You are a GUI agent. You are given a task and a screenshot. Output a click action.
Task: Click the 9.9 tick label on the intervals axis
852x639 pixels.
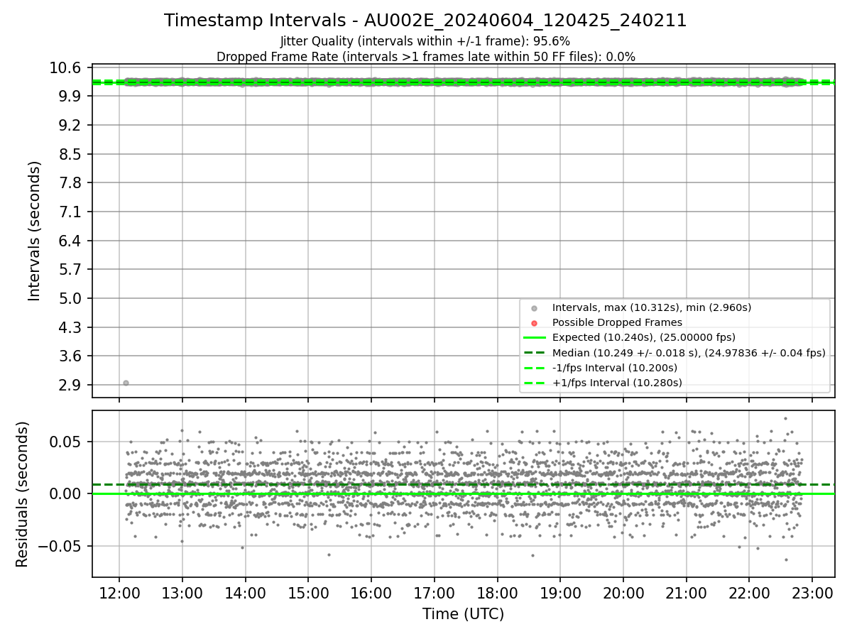tap(71, 97)
